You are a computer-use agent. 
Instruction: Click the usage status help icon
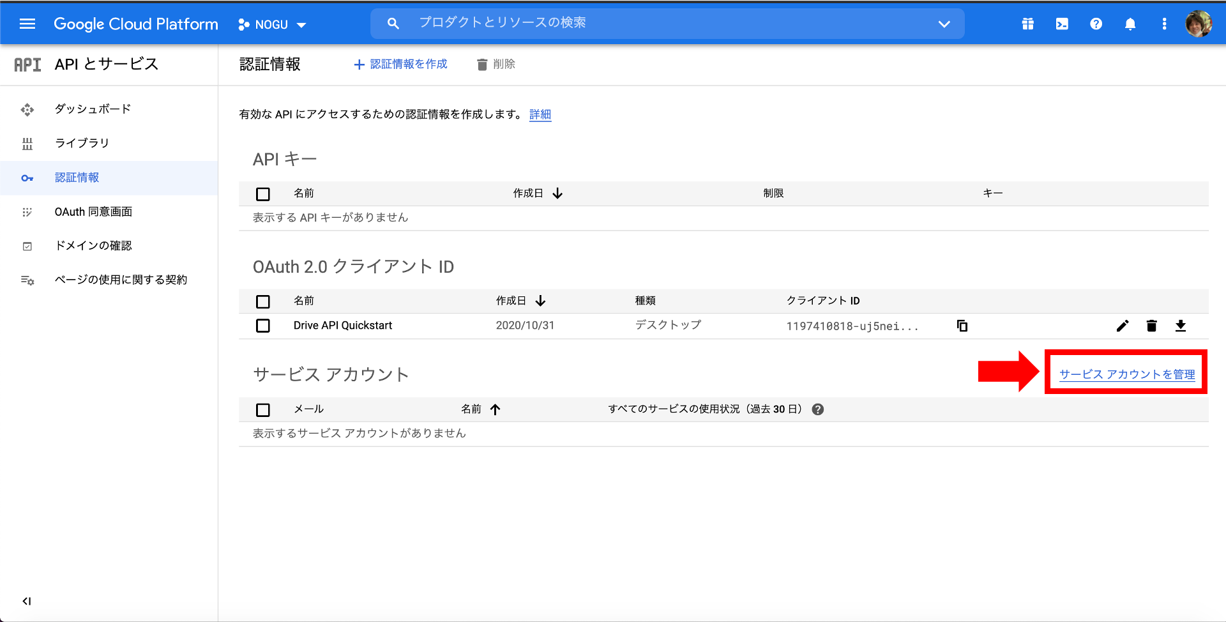(818, 409)
